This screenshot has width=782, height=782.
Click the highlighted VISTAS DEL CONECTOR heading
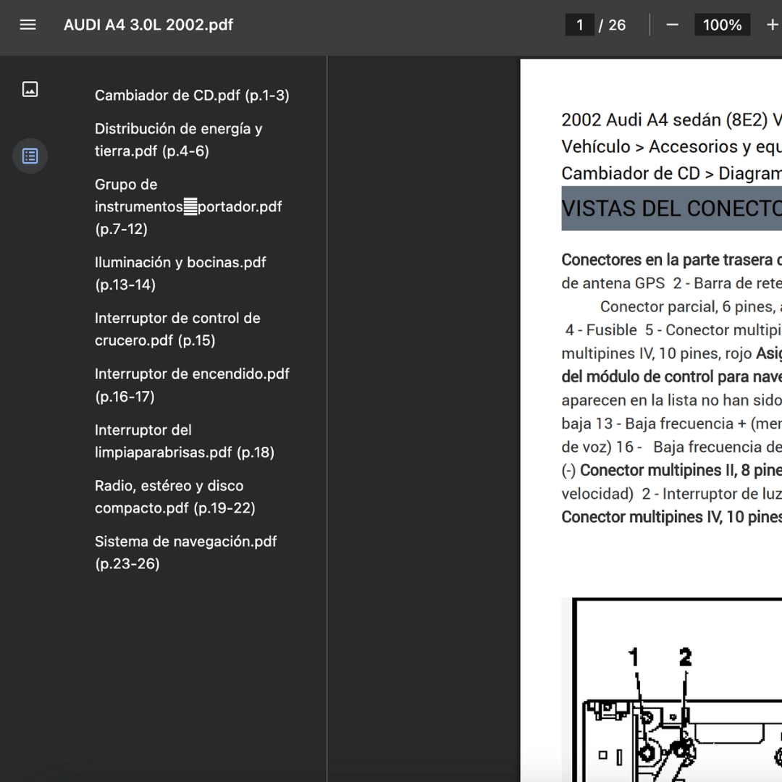(x=671, y=209)
